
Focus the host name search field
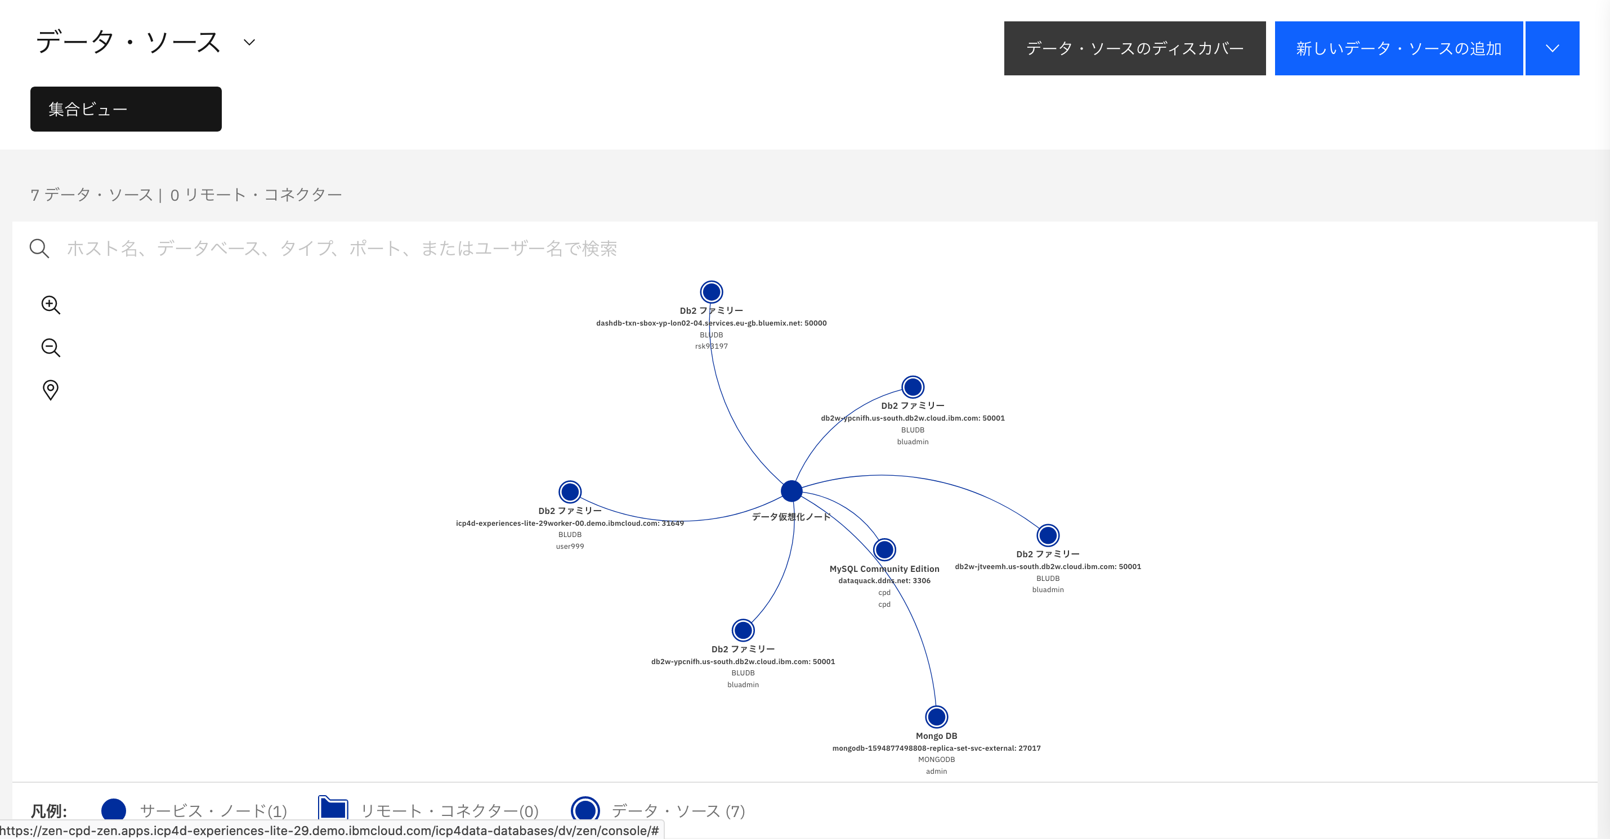(342, 249)
